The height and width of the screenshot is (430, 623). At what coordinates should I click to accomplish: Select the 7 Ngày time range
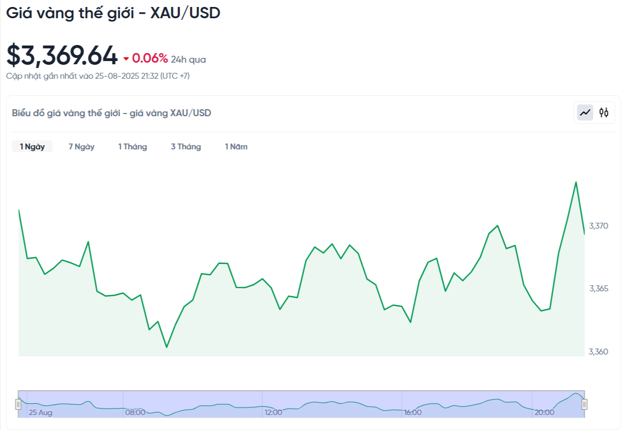(x=81, y=146)
